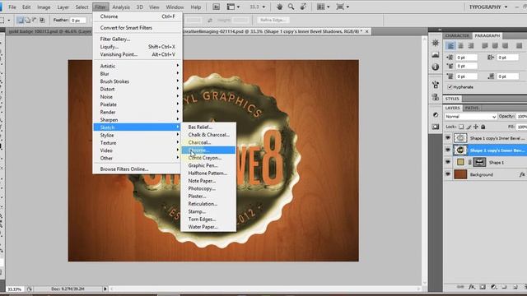Open the Brush presets panel icon

pos(436,84)
